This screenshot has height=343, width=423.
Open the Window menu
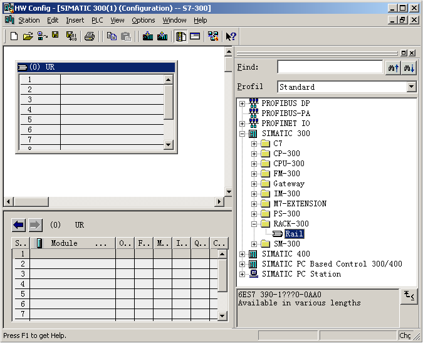tap(174, 20)
